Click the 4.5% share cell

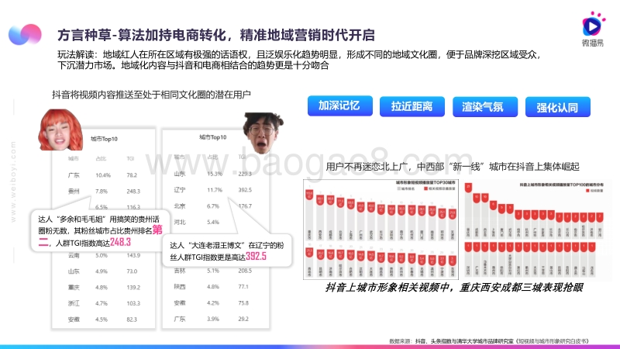pos(102,320)
